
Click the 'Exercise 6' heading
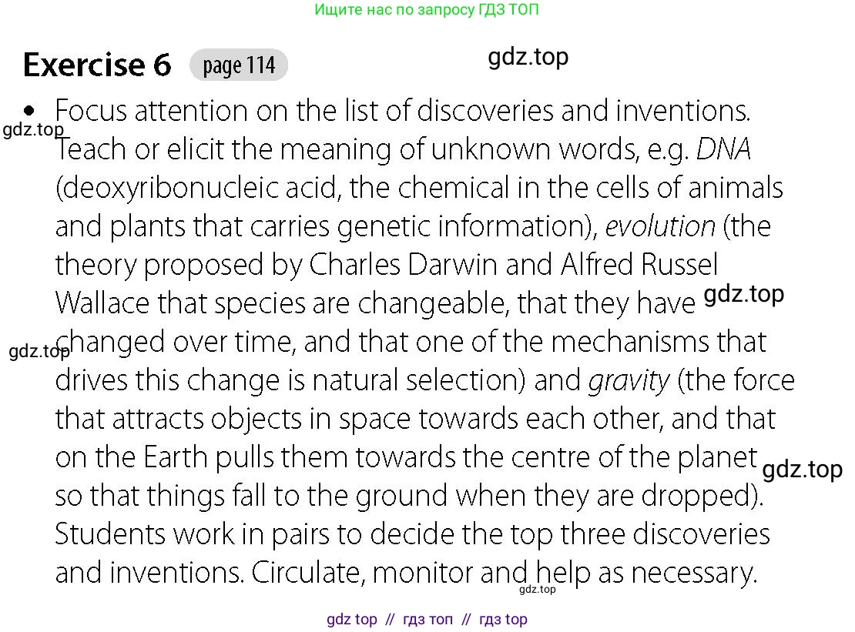pyautogui.click(x=97, y=65)
